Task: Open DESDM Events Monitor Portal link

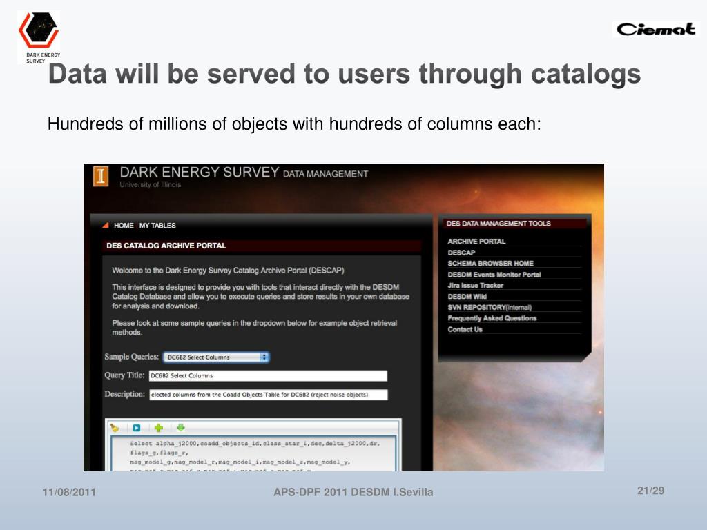Action: pos(494,275)
